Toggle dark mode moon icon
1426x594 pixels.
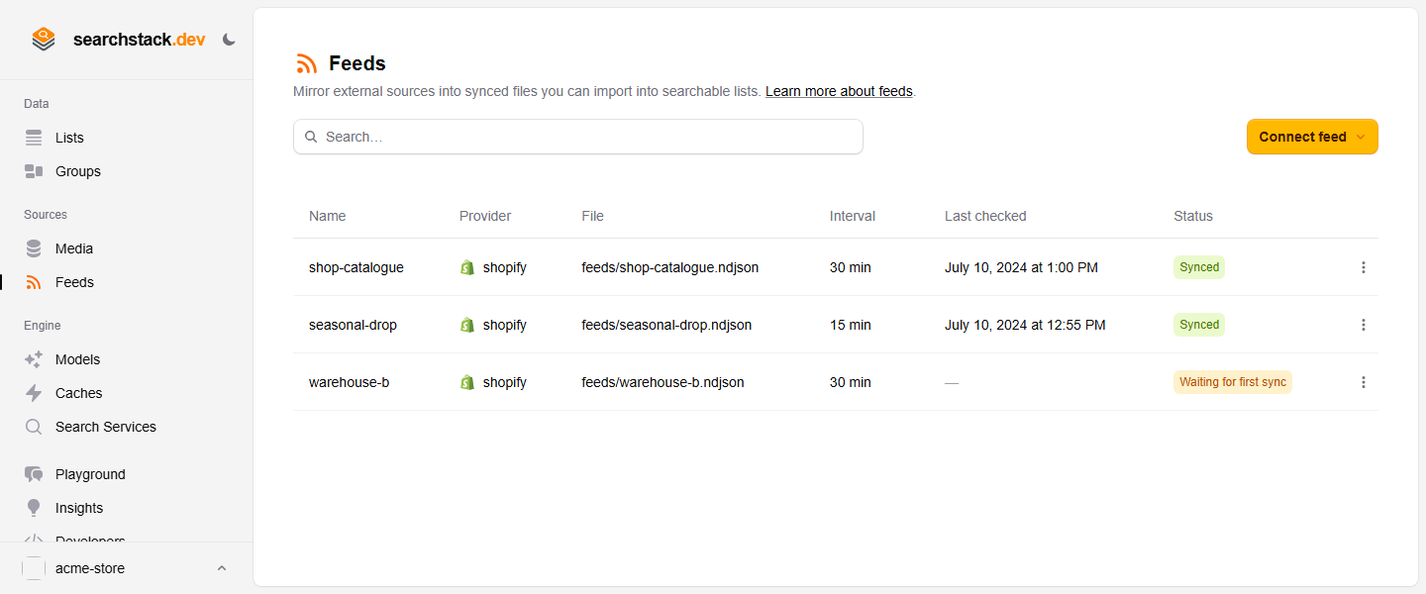pyautogui.click(x=229, y=40)
